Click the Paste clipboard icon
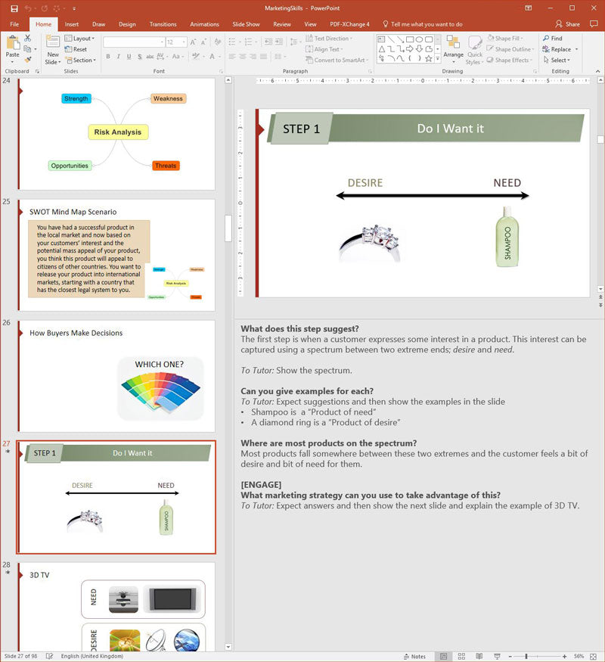The width and height of the screenshot is (605, 662). tap(13, 43)
